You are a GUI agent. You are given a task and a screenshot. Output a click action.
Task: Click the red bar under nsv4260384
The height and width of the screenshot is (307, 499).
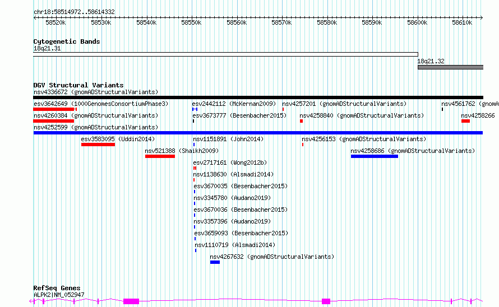(x=53, y=121)
